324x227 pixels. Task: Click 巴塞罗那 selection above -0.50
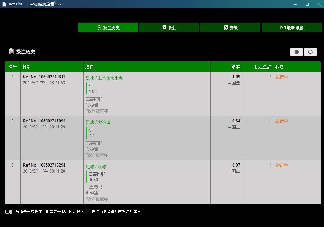tap(97, 174)
